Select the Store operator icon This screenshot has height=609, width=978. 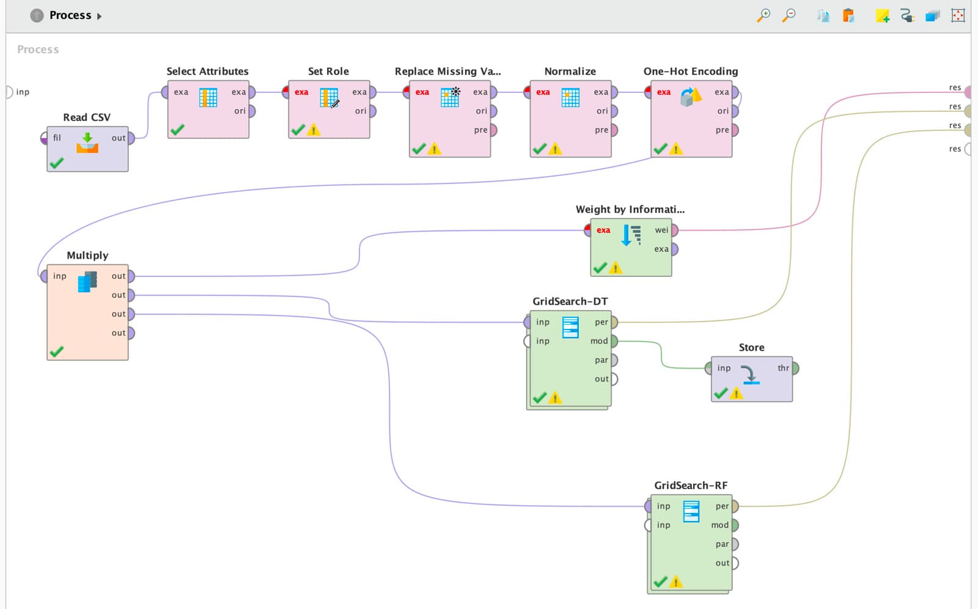751,374
